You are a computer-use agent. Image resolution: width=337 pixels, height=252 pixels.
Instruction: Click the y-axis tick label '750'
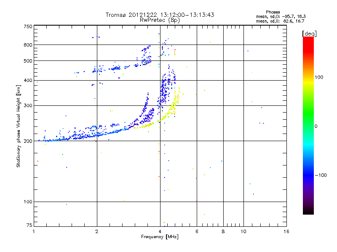pos(28,26)
